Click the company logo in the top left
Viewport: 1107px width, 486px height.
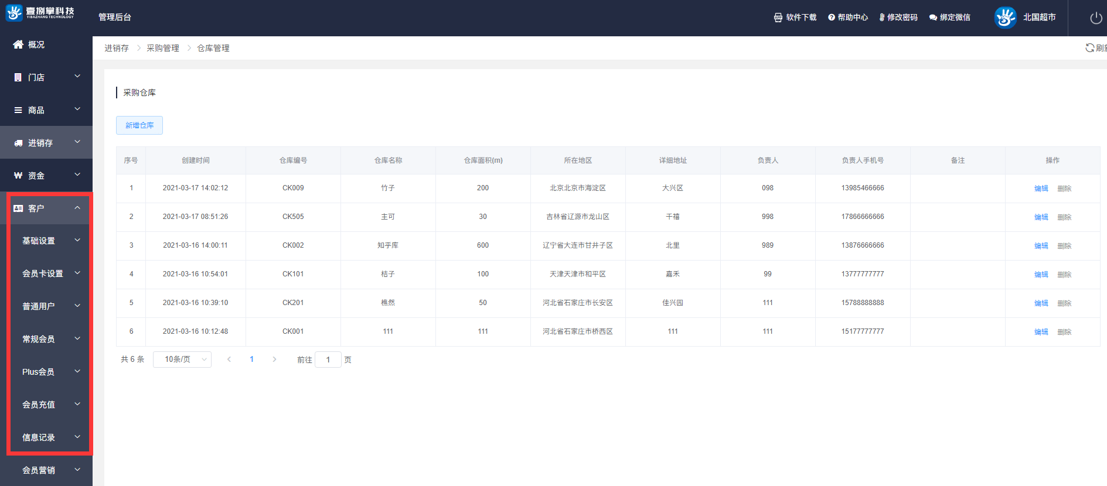[14, 12]
